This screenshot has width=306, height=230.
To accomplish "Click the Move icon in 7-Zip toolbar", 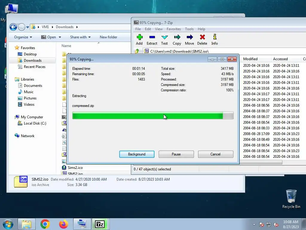I will tap(189, 37).
